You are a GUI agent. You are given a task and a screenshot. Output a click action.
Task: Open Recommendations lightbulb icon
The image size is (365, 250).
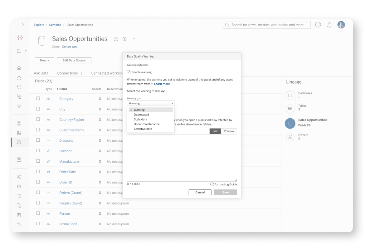pos(19,106)
